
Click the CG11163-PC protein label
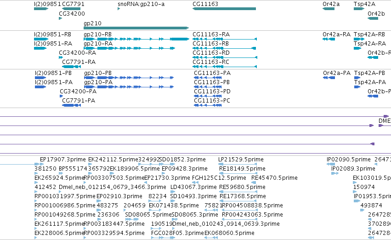(x=212, y=101)
